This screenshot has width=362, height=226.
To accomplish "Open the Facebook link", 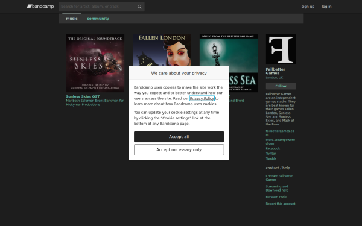I will coord(273,149).
